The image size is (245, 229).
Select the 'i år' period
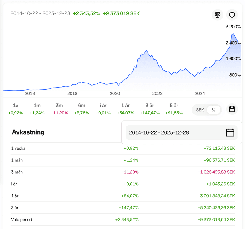(103, 109)
